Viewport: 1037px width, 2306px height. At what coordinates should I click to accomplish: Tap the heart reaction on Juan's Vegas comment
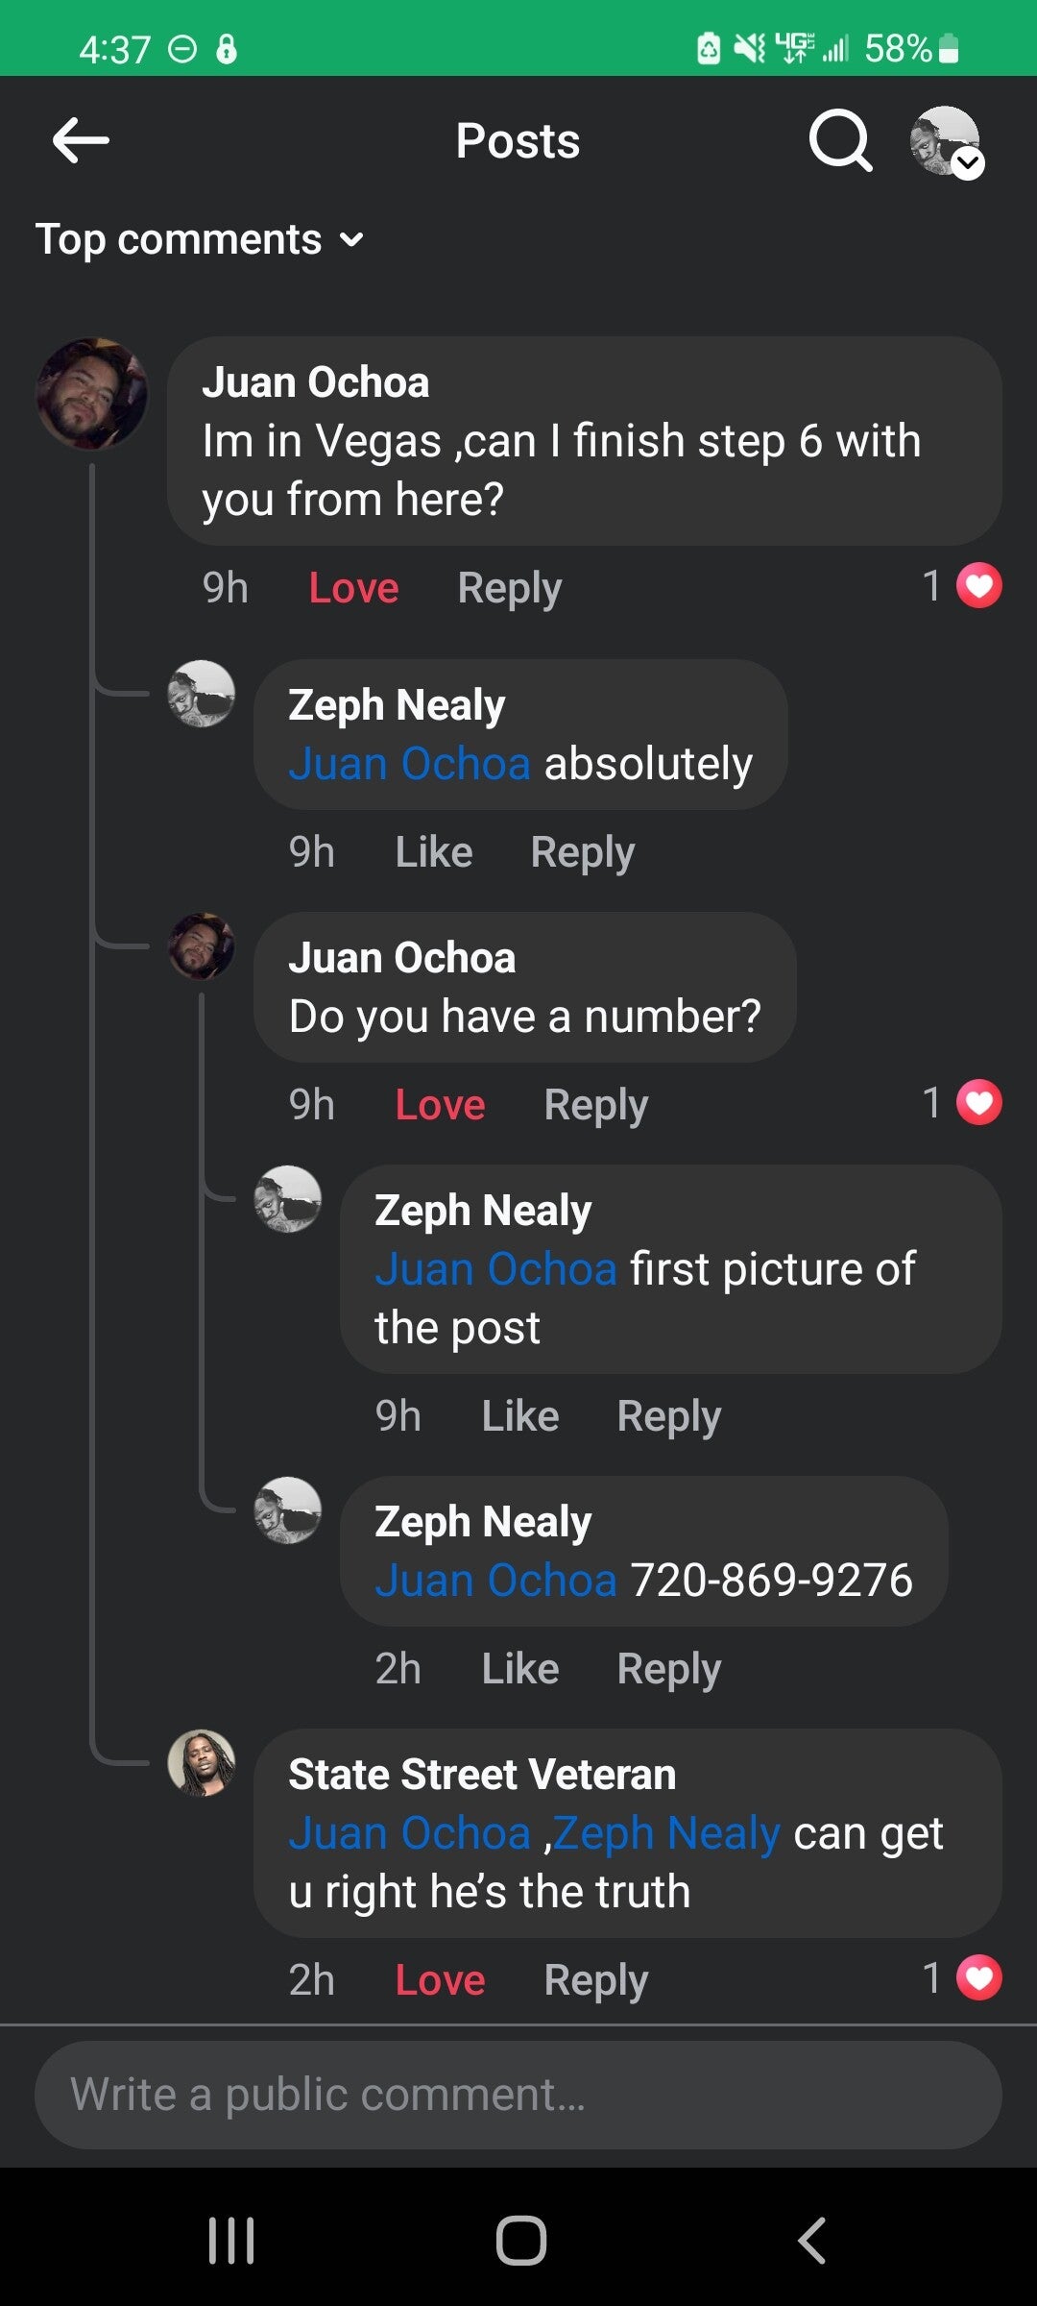pyautogui.click(x=978, y=586)
